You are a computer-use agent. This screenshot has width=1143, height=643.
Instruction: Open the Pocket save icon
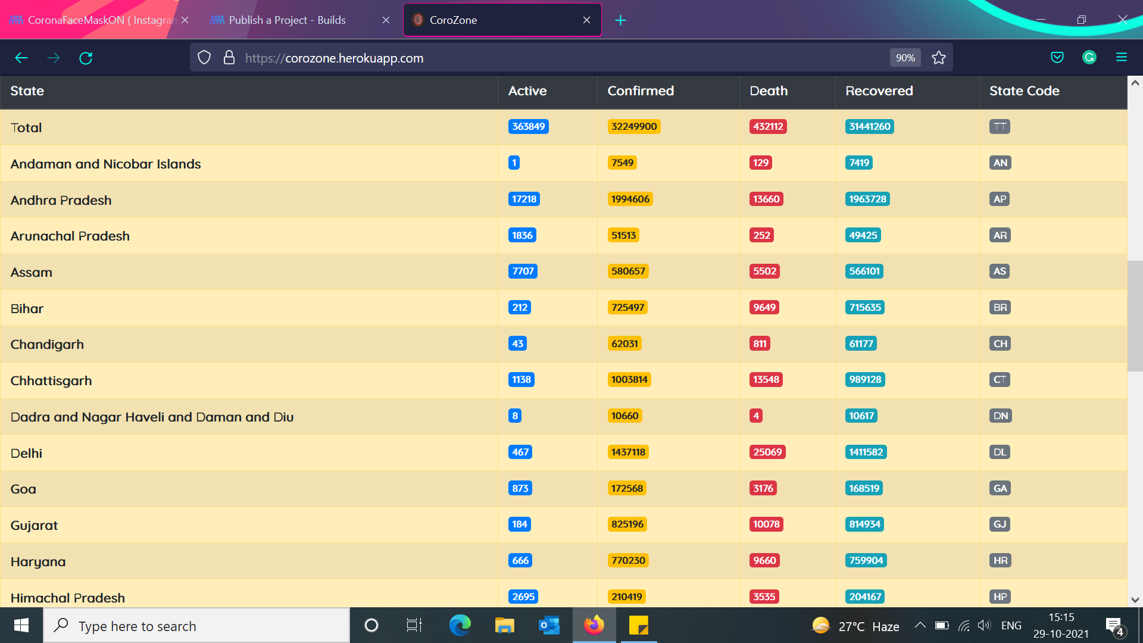tap(1057, 58)
